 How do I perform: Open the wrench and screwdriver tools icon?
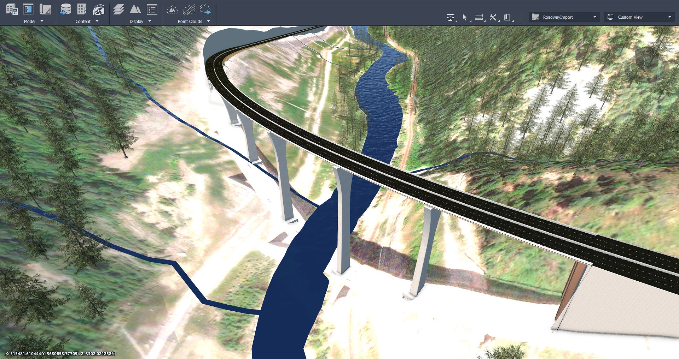[x=493, y=17]
